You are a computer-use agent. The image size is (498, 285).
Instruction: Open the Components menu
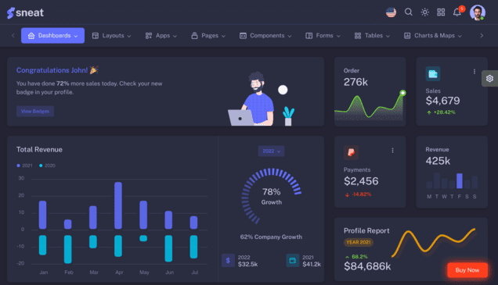coord(265,35)
